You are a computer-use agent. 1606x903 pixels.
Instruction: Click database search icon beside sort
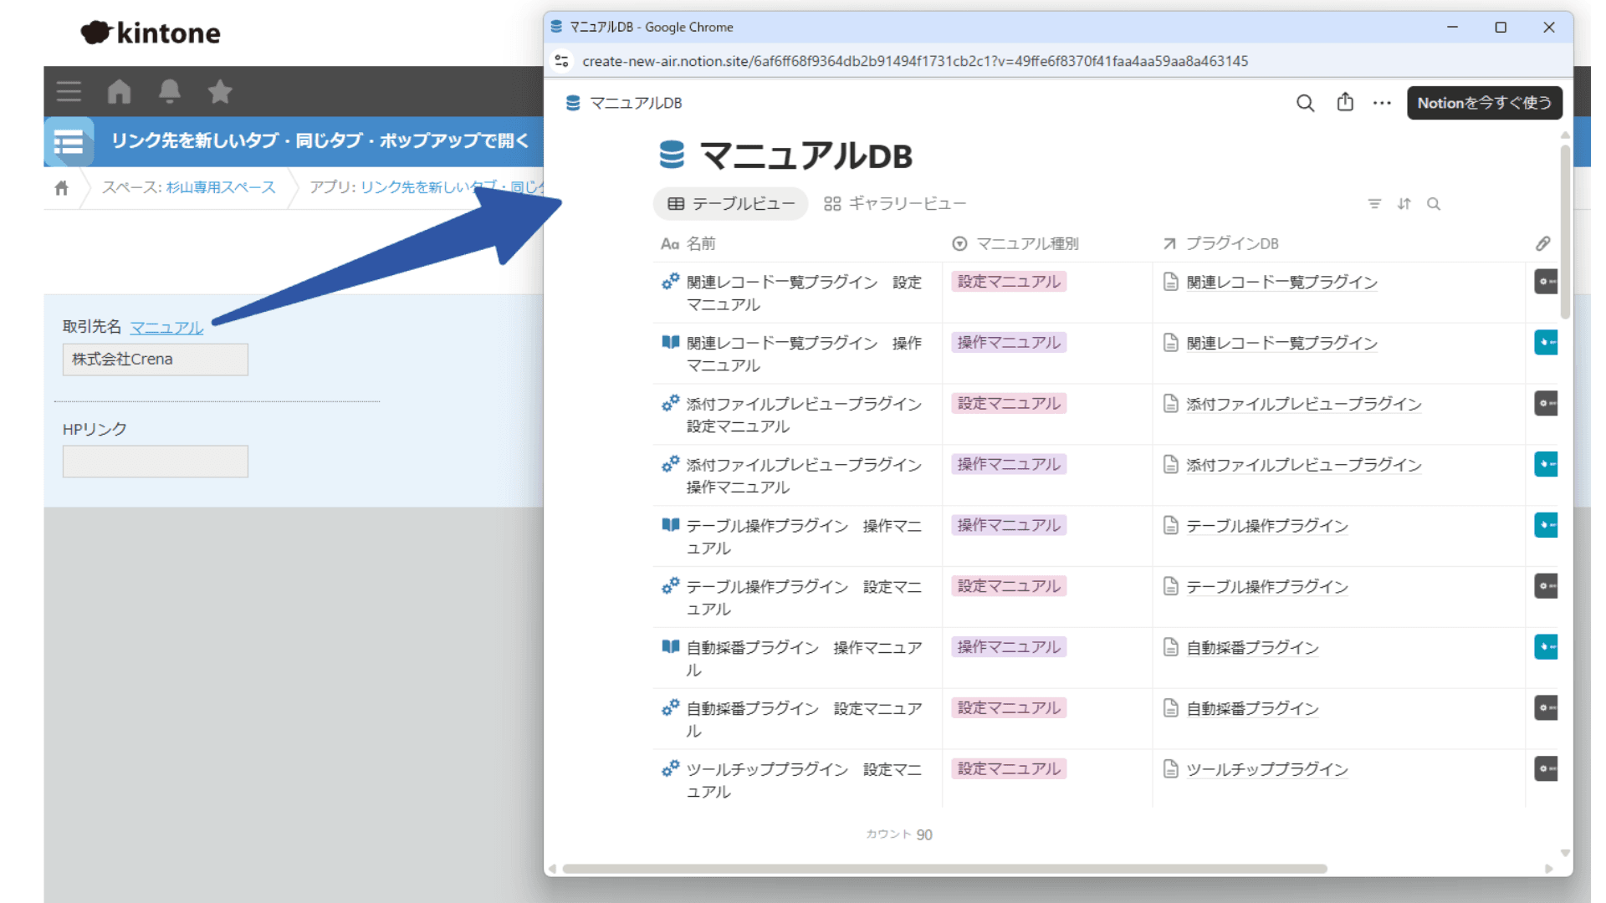coord(1434,204)
